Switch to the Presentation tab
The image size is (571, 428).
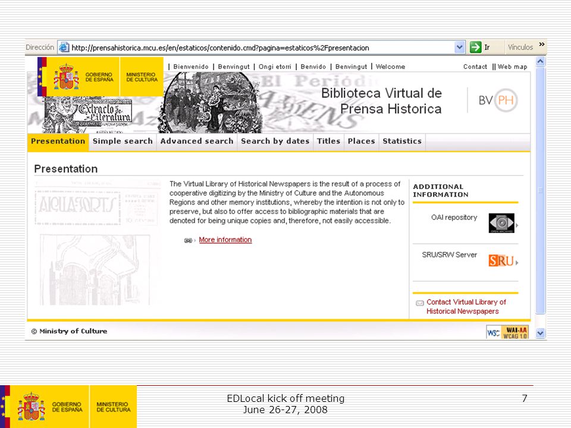click(x=58, y=141)
